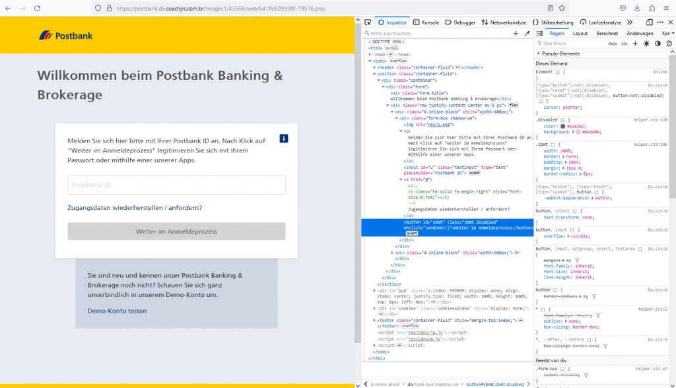
Task: Click the Postbank ID input field
Action: pos(176,185)
